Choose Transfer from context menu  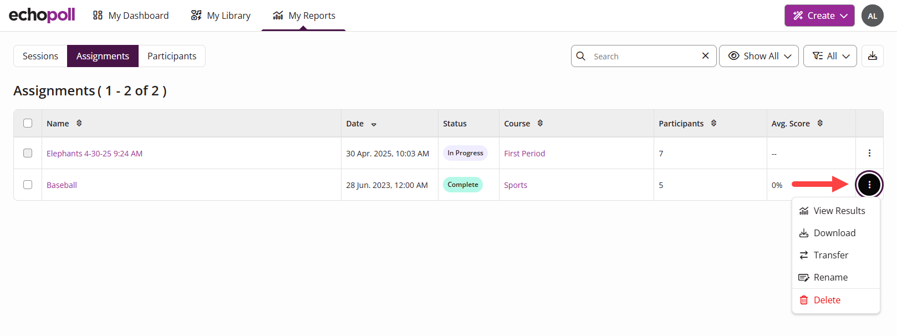(836, 255)
